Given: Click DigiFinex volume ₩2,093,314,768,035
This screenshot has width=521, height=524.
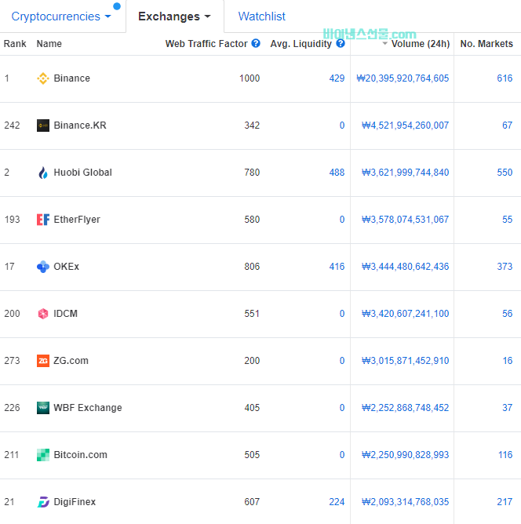Looking at the screenshot, I should coord(406,502).
